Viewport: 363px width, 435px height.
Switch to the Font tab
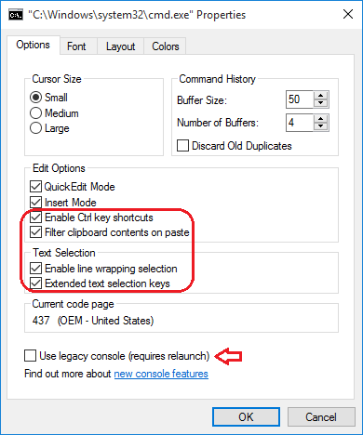(76, 46)
